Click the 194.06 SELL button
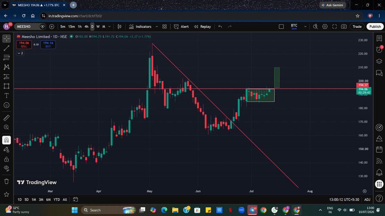Image resolution: width=385 pixels, height=216 pixels. tap(24, 44)
